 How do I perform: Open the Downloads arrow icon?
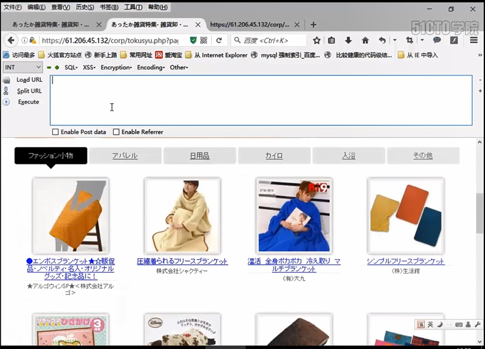[x=348, y=41]
